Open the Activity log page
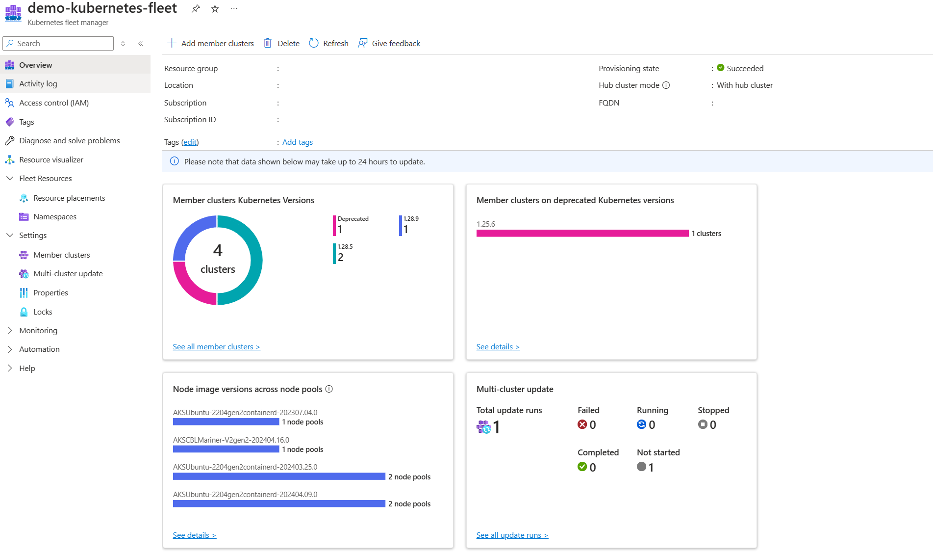Viewport: 933px width, 554px height. tap(76, 84)
